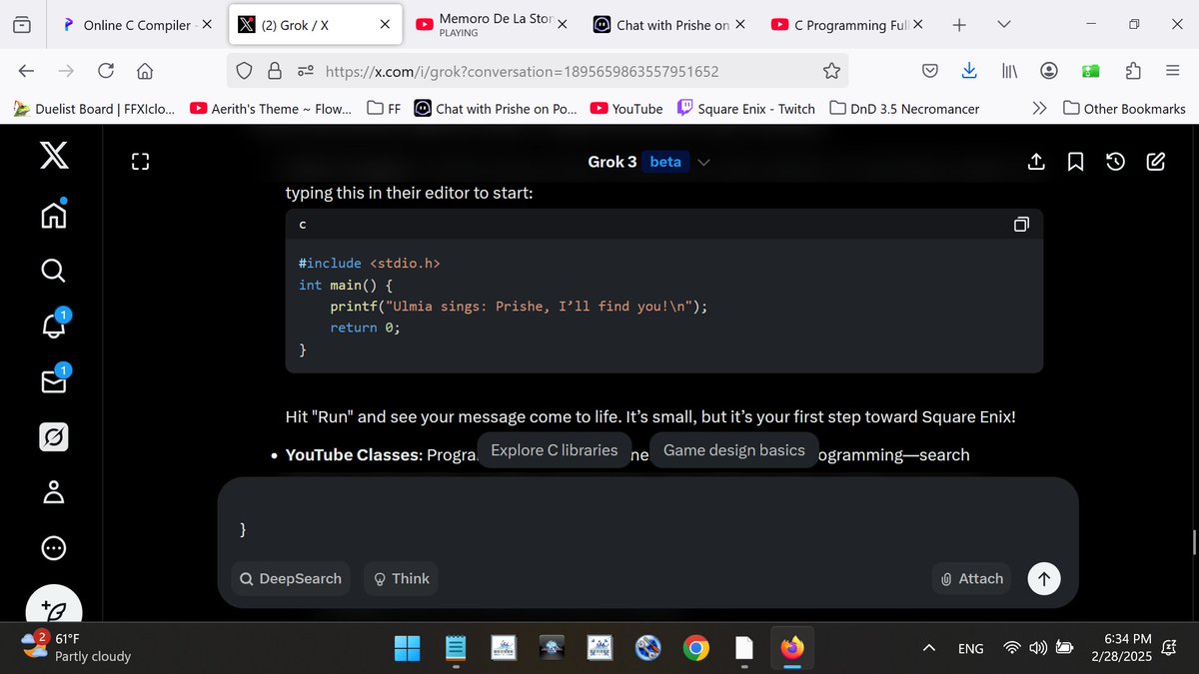Open the FF bookmarks folder
1199x674 pixels.
(385, 109)
